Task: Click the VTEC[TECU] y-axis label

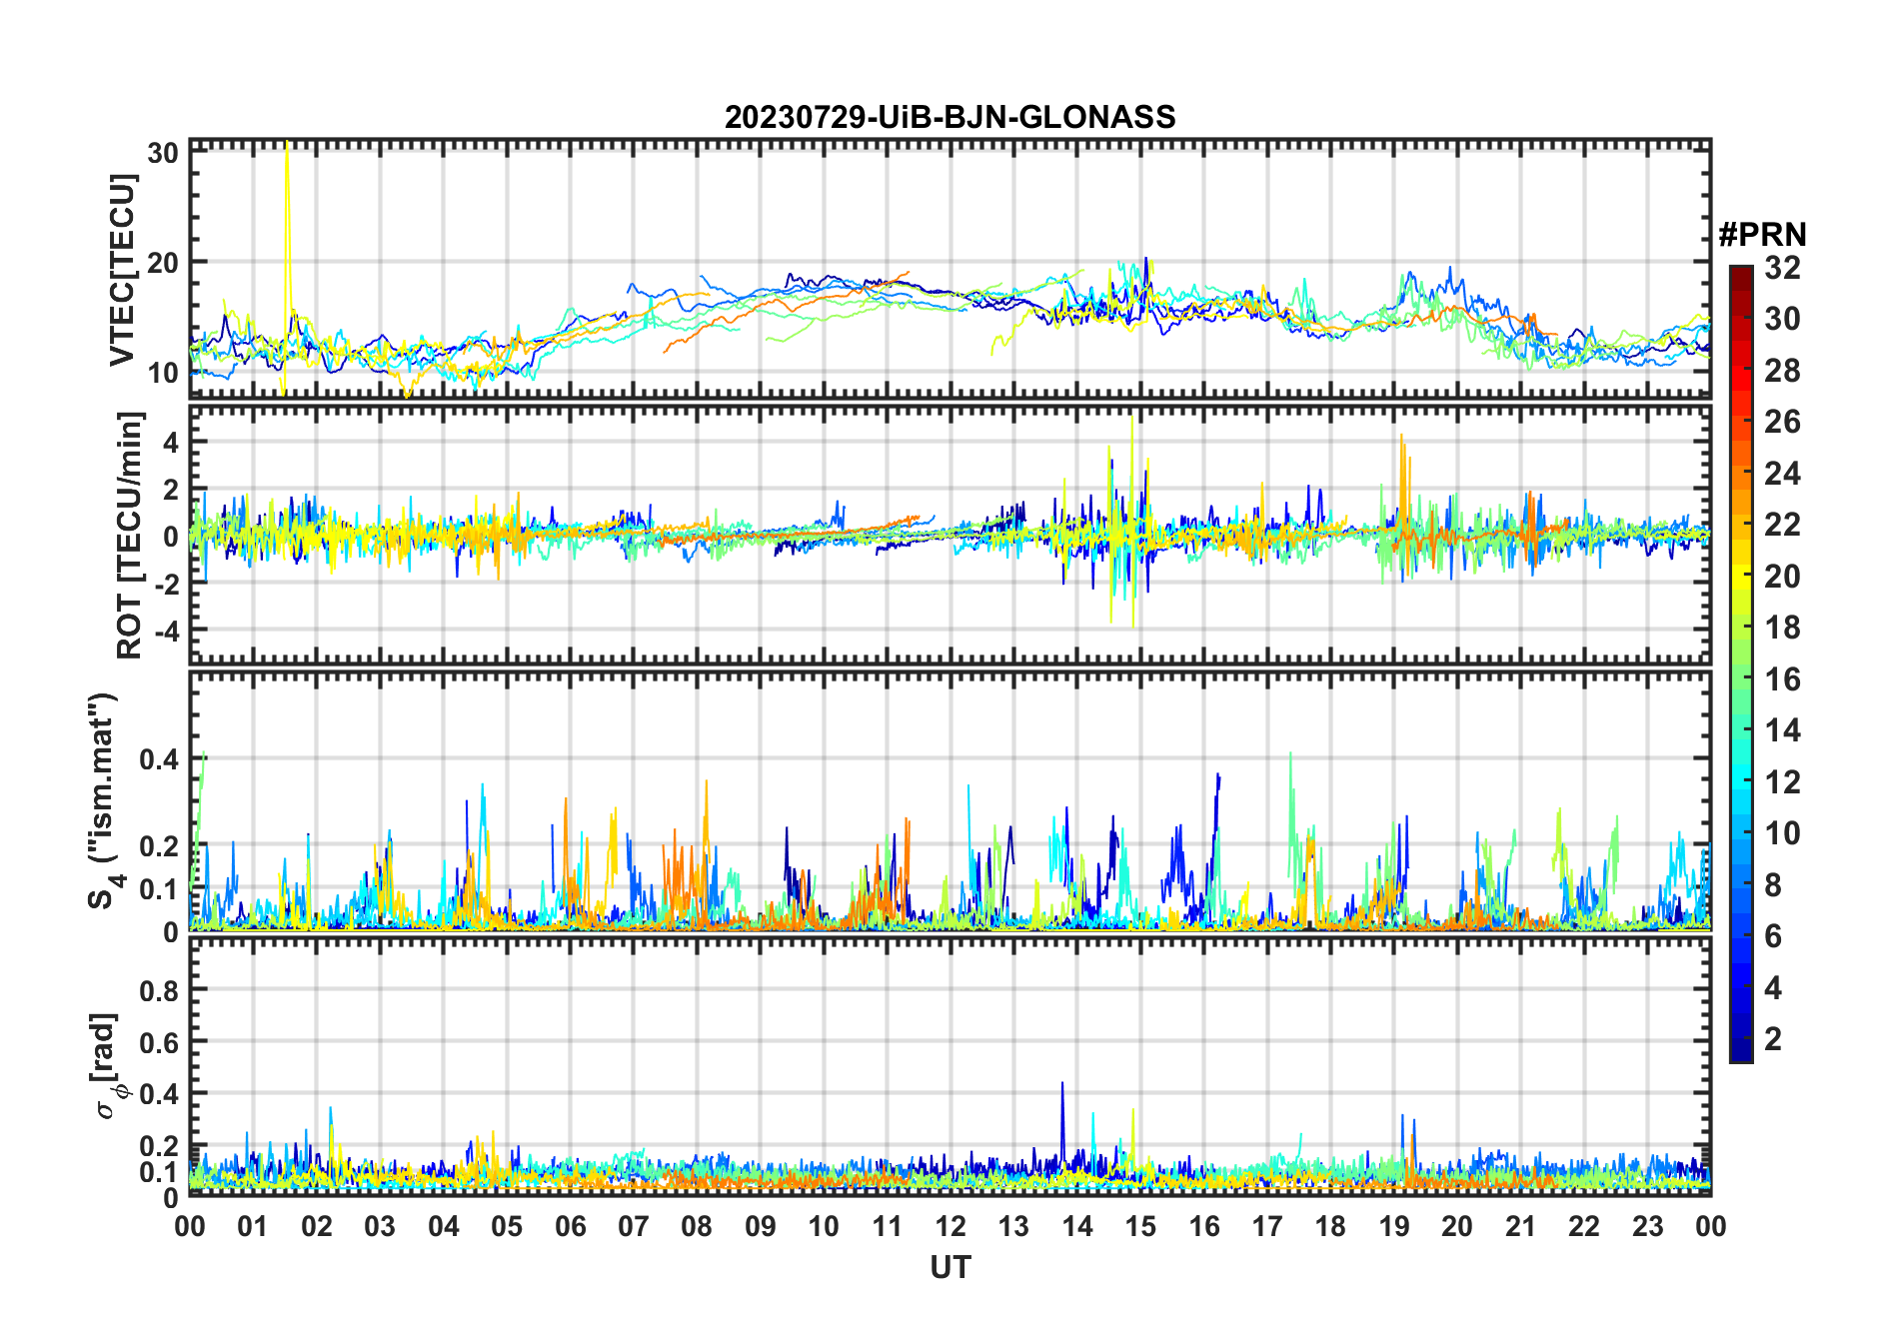Action: 122,270
